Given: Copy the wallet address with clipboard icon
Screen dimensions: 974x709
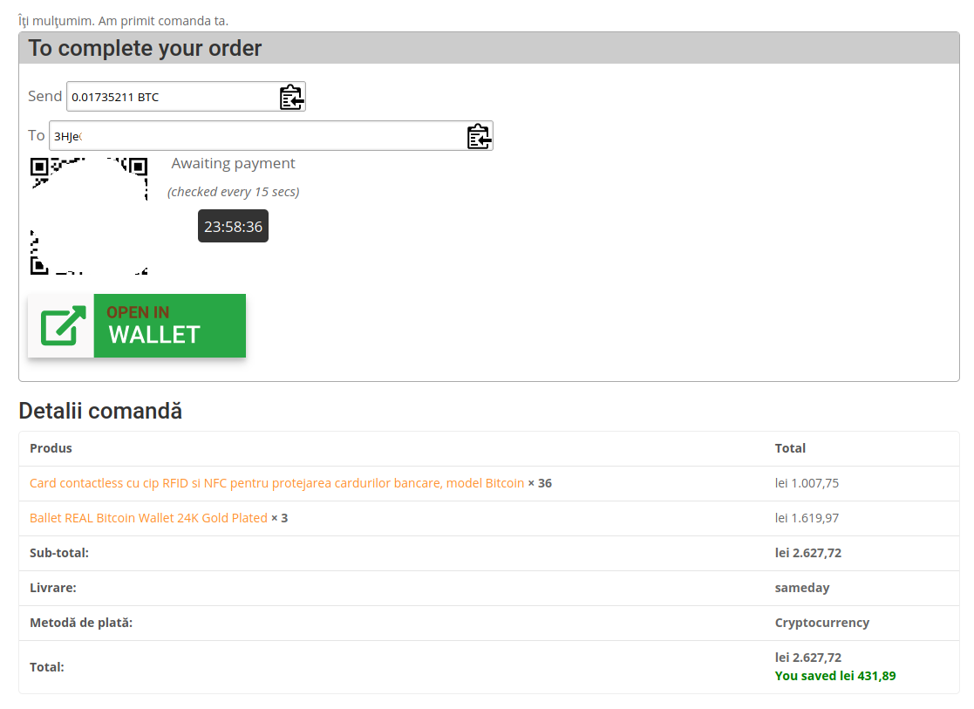Looking at the screenshot, I should (x=479, y=136).
